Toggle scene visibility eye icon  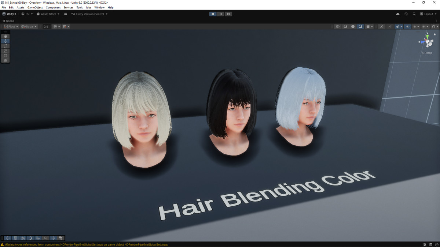(x=407, y=27)
